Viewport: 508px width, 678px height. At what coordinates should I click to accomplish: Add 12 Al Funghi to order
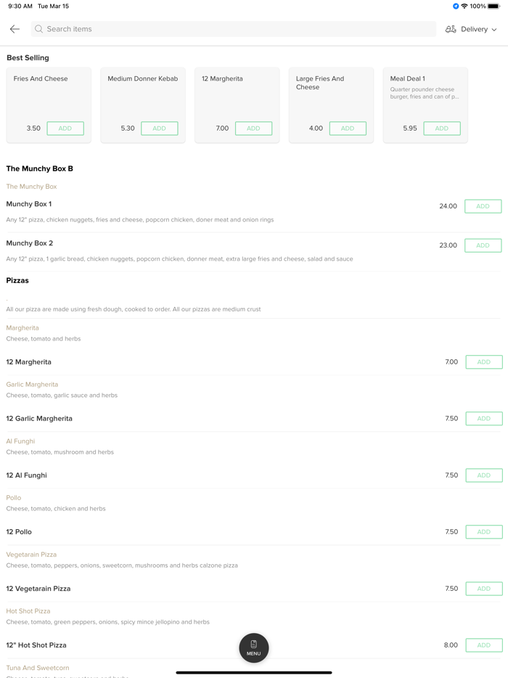483,475
